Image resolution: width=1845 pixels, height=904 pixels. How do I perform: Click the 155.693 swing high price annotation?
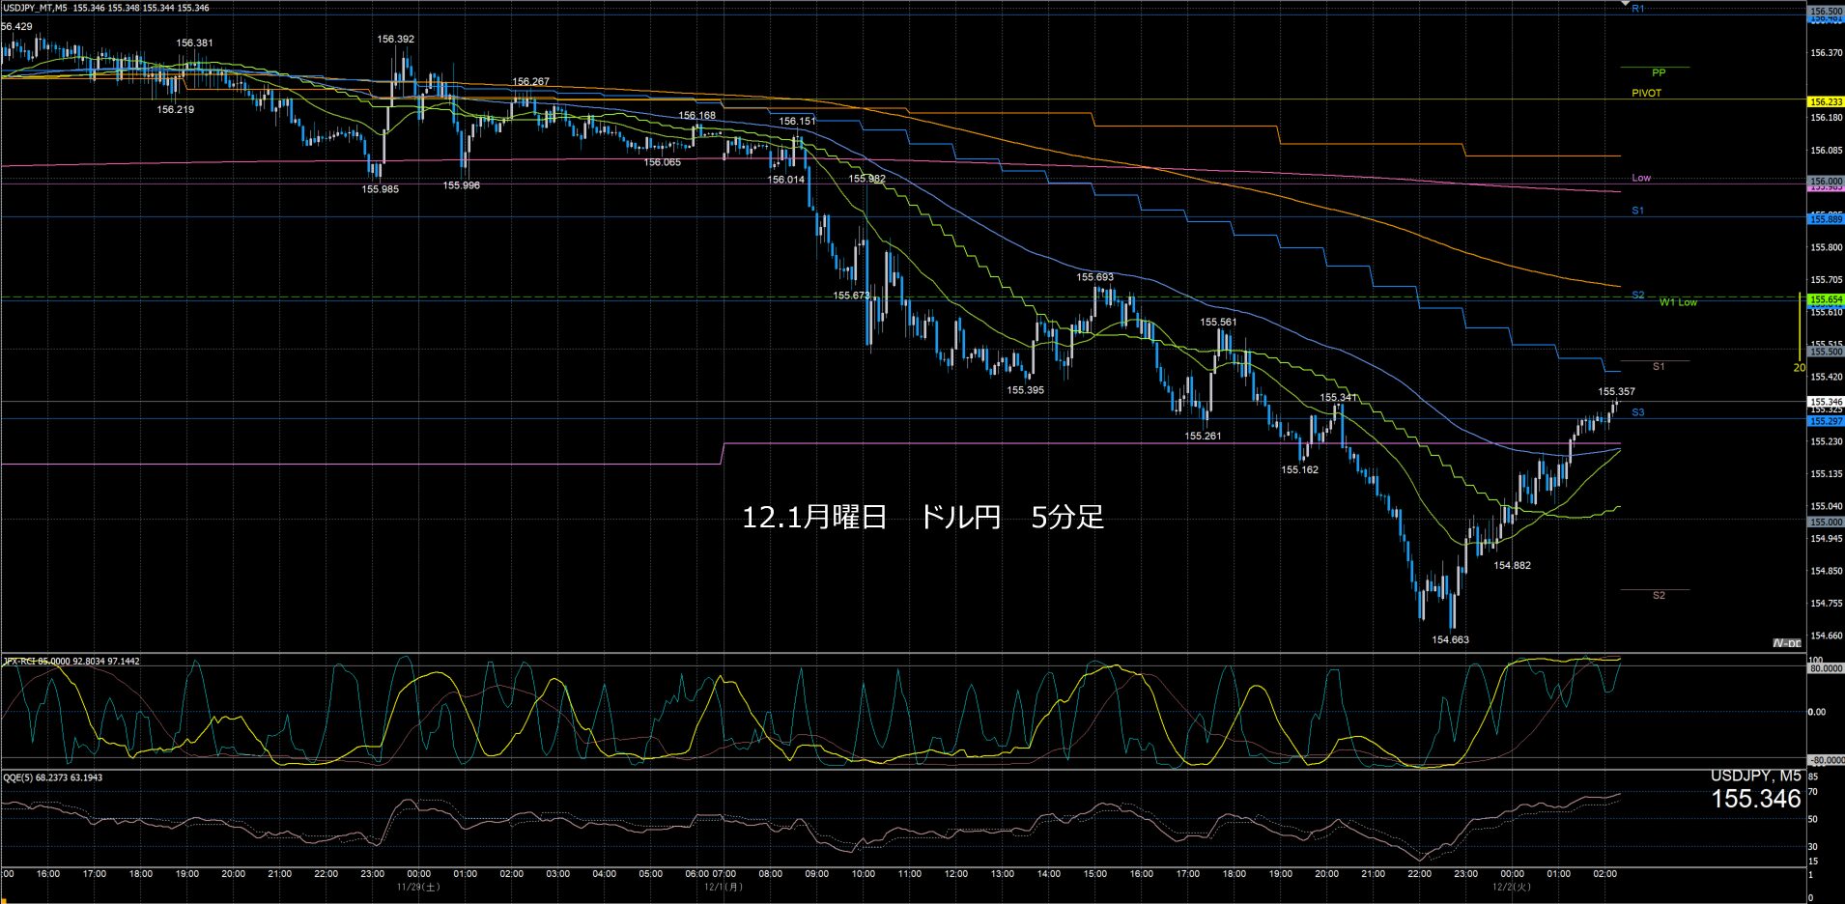(x=1094, y=277)
